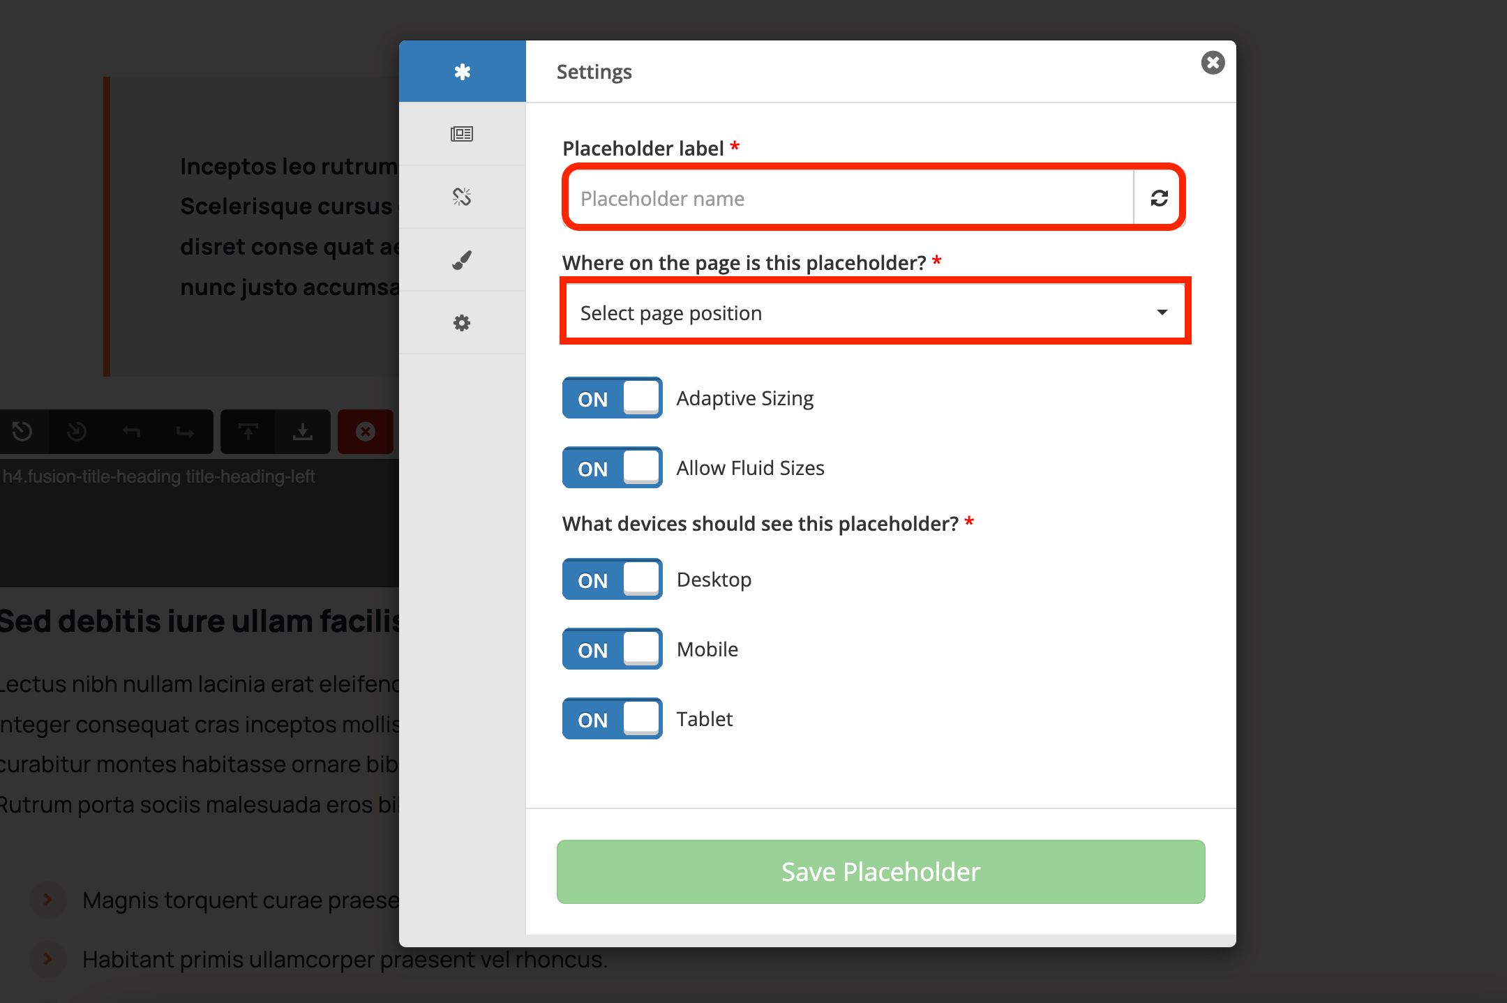1507x1003 pixels.
Task: Click the undo history icon in background toolbar
Action: click(22, 432)
